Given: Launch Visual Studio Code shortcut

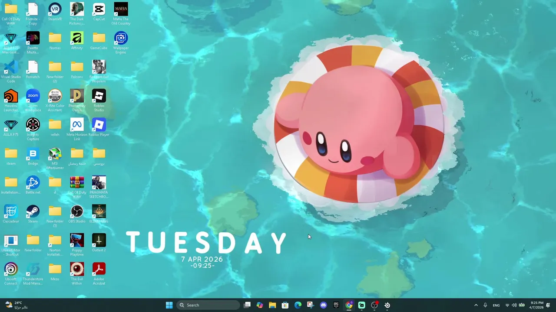Looking at the screenshot, I should coord(11,72).
